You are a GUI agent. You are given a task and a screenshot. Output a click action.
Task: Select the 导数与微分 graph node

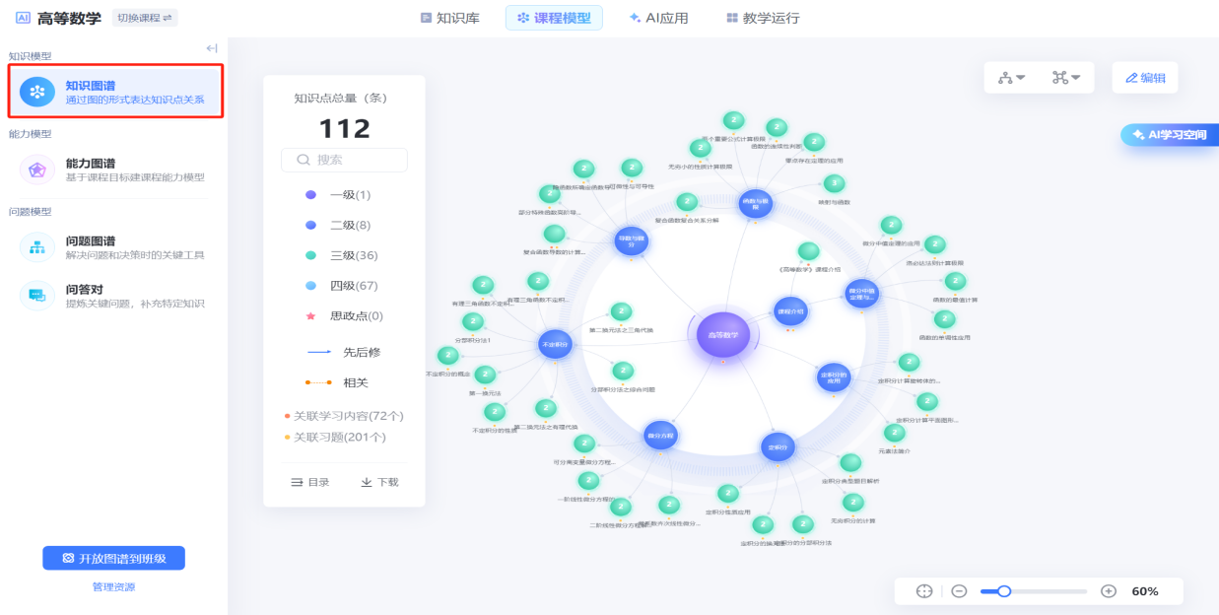(x=631, y=240)
